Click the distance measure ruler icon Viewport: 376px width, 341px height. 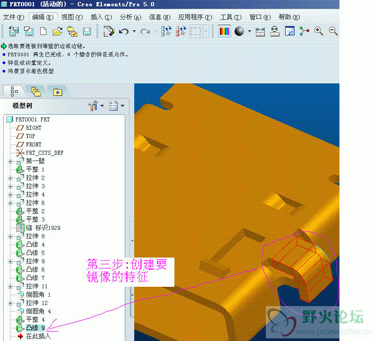pos(260,31)
